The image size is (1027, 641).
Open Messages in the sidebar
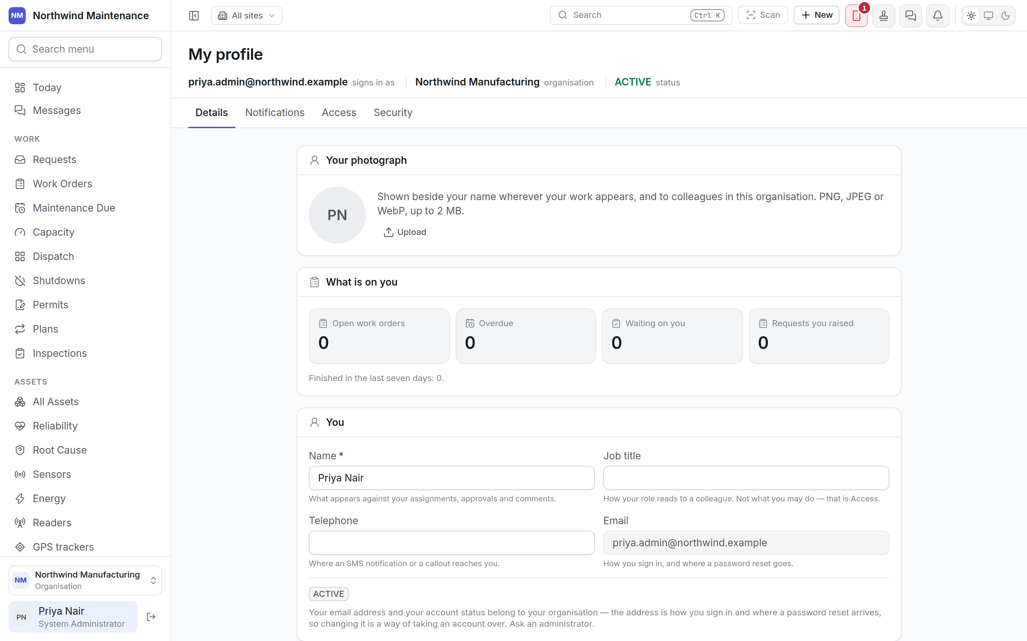point(85,110)
